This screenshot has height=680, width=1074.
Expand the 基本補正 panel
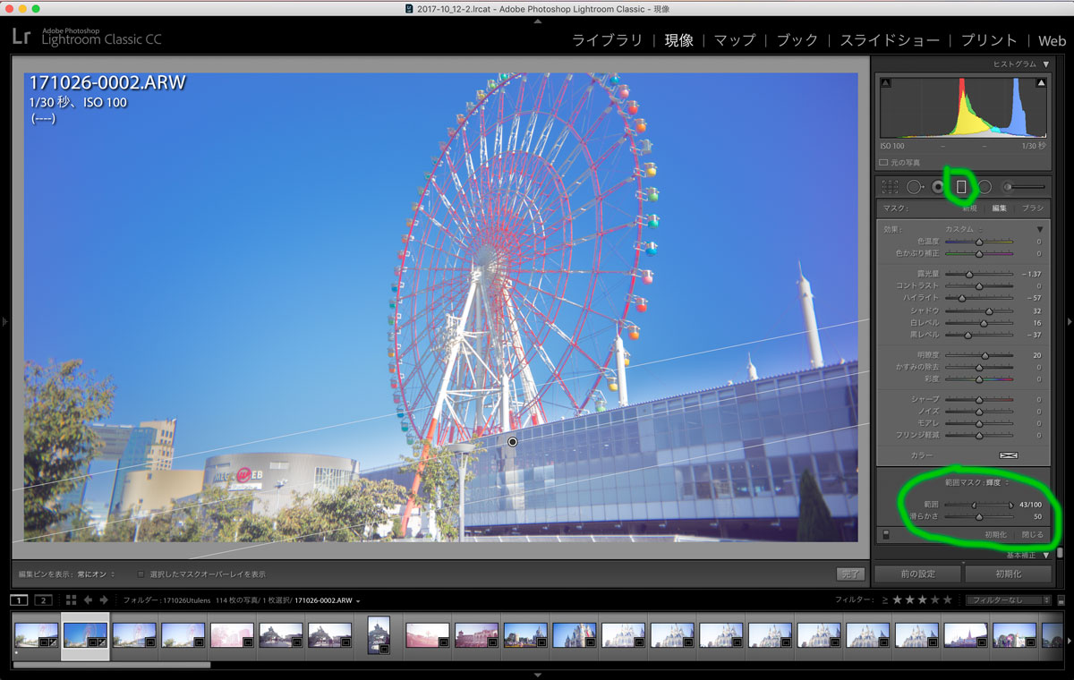tap(1045, 556)
